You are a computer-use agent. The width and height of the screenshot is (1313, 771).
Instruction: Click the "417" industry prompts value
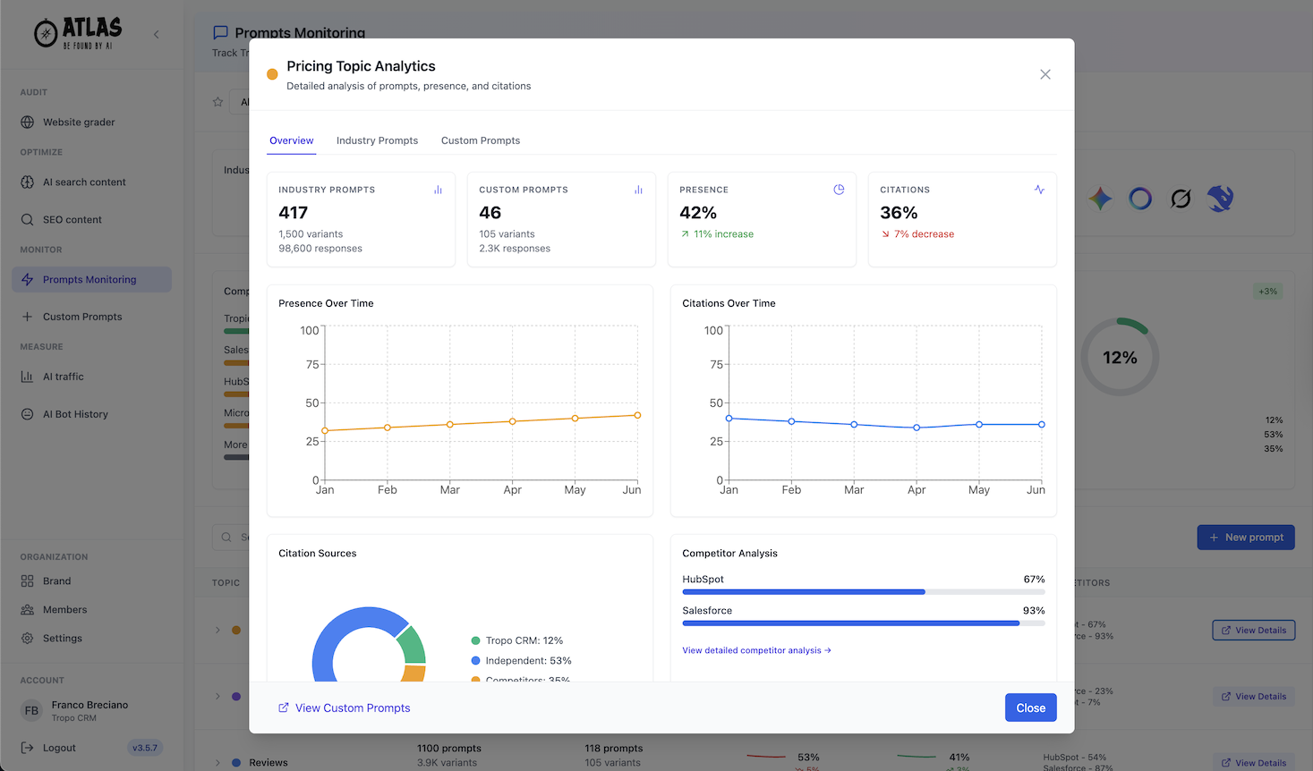click(x=294, y=213)
